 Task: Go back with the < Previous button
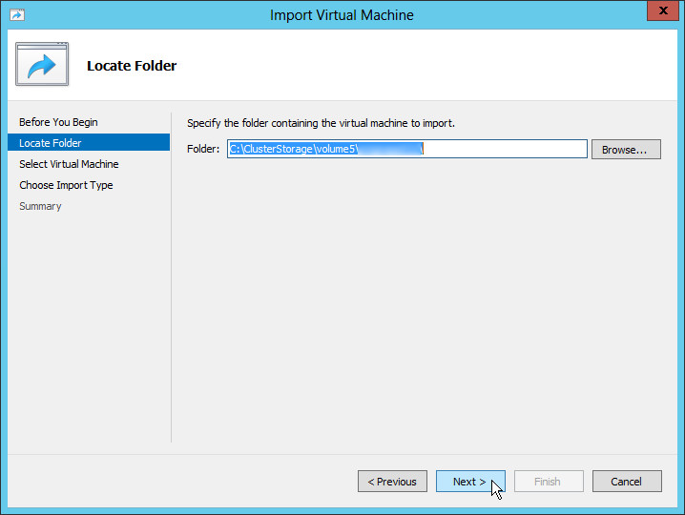point(392,482)
